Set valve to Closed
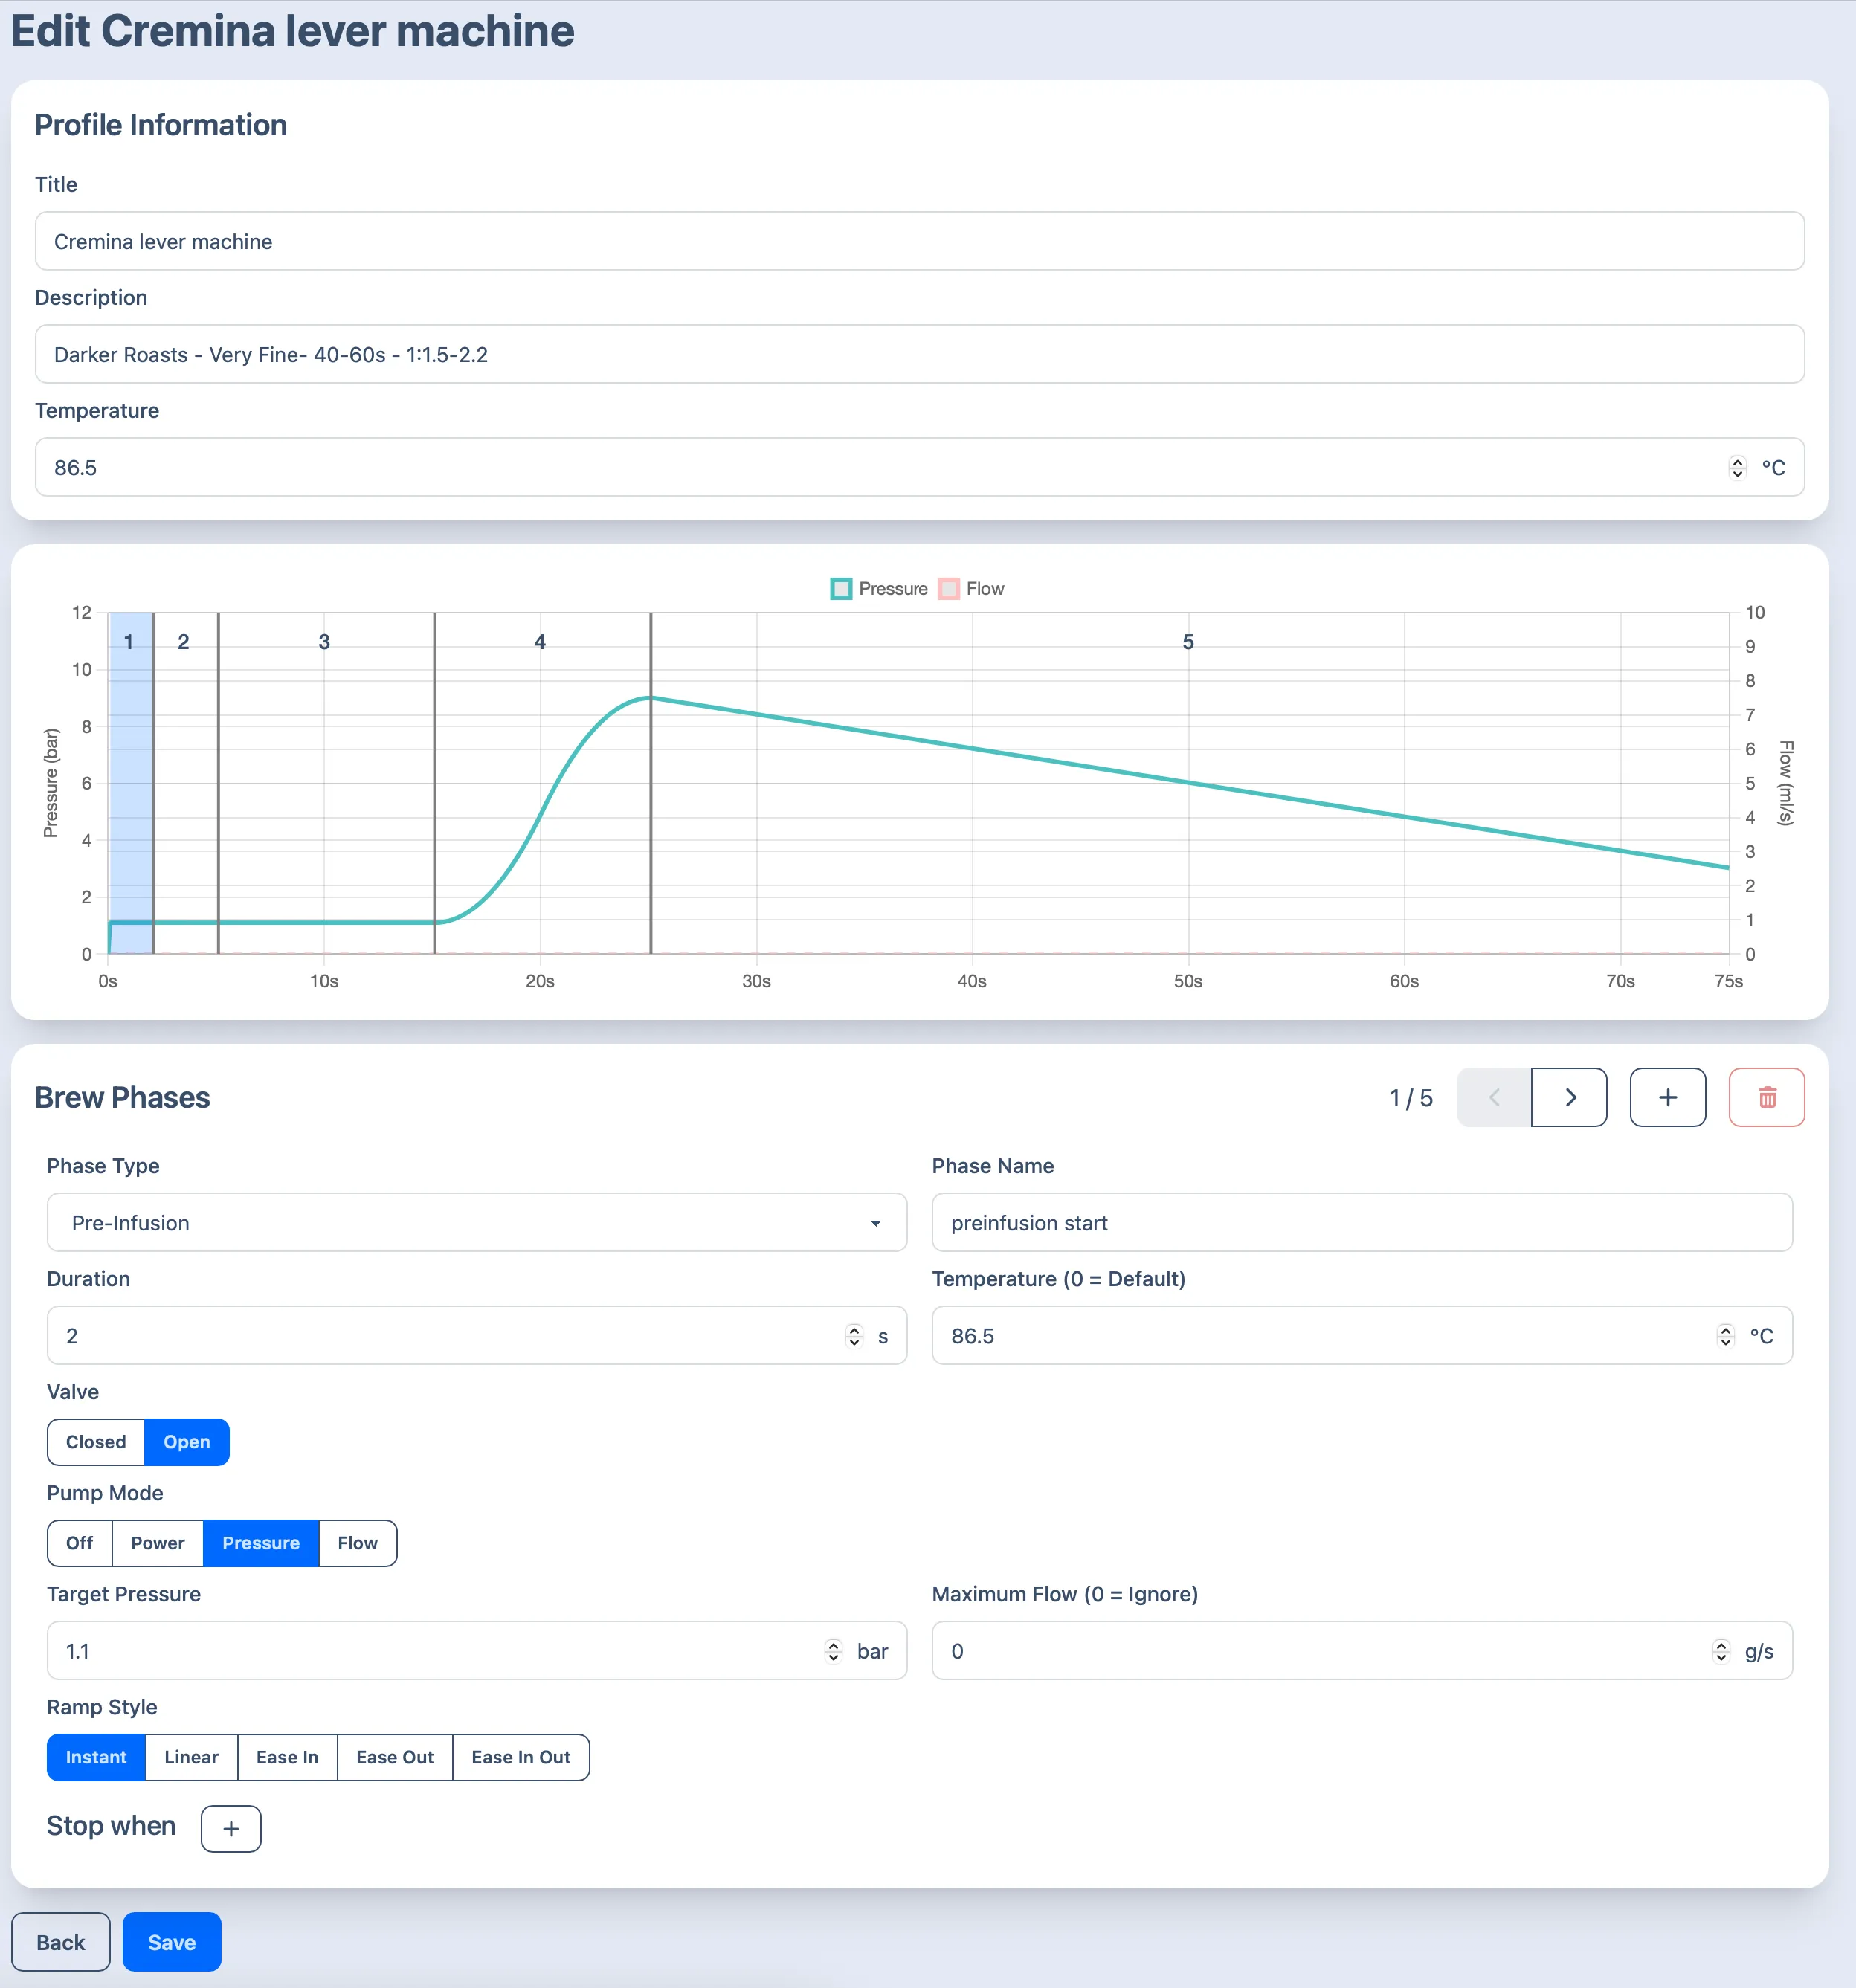 (x=96, y=1442)
